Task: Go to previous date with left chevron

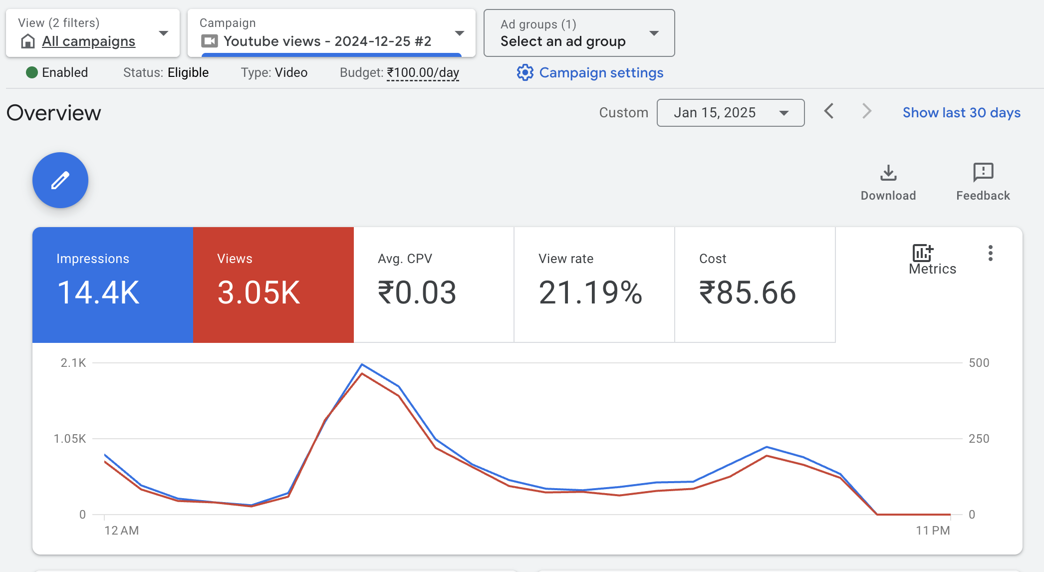Action: pos(829,111)
